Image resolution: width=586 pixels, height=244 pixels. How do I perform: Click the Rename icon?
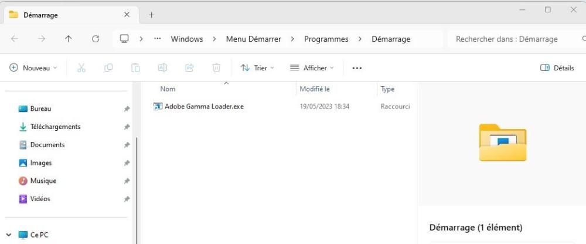[162, 67]
